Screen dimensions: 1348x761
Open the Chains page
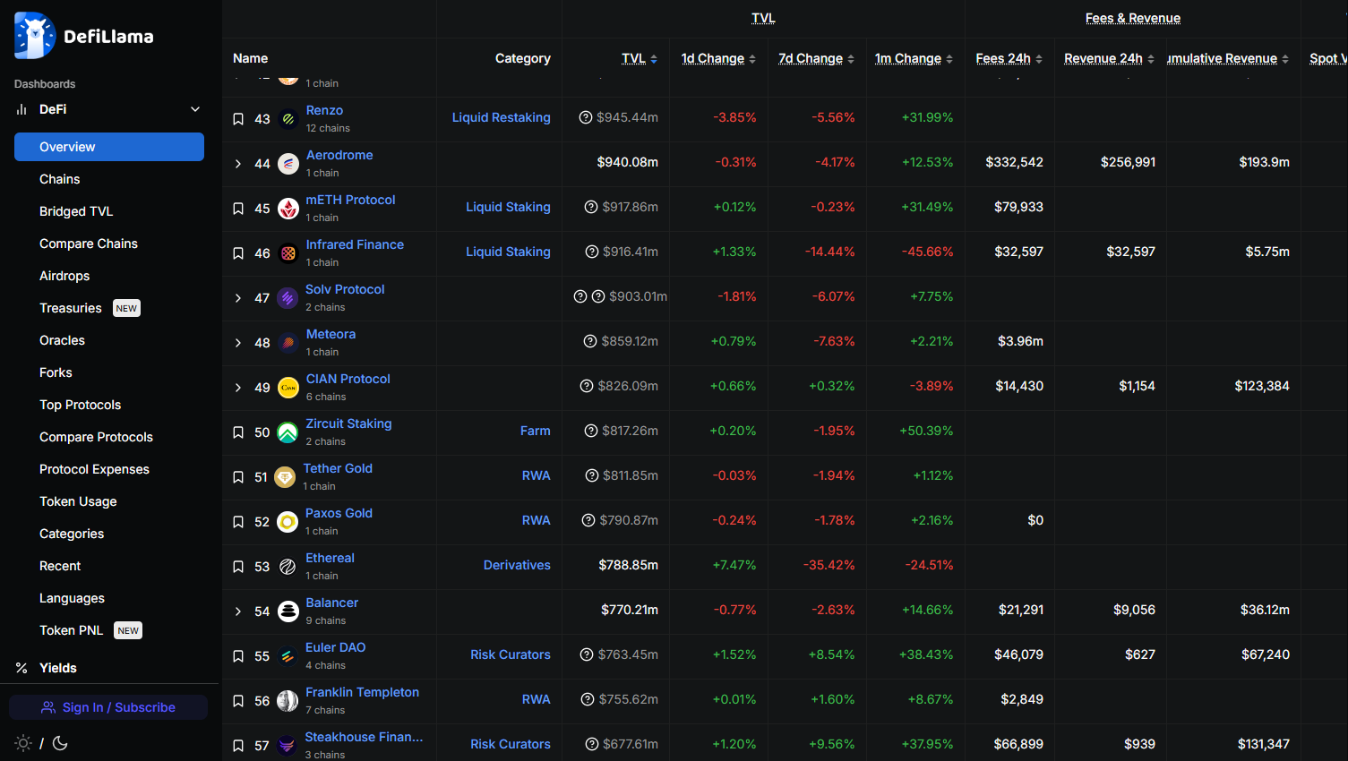tap(60, 179)
